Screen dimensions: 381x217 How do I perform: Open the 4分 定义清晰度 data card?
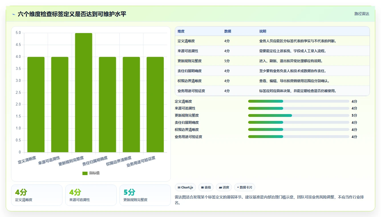[x=37, y=195]
